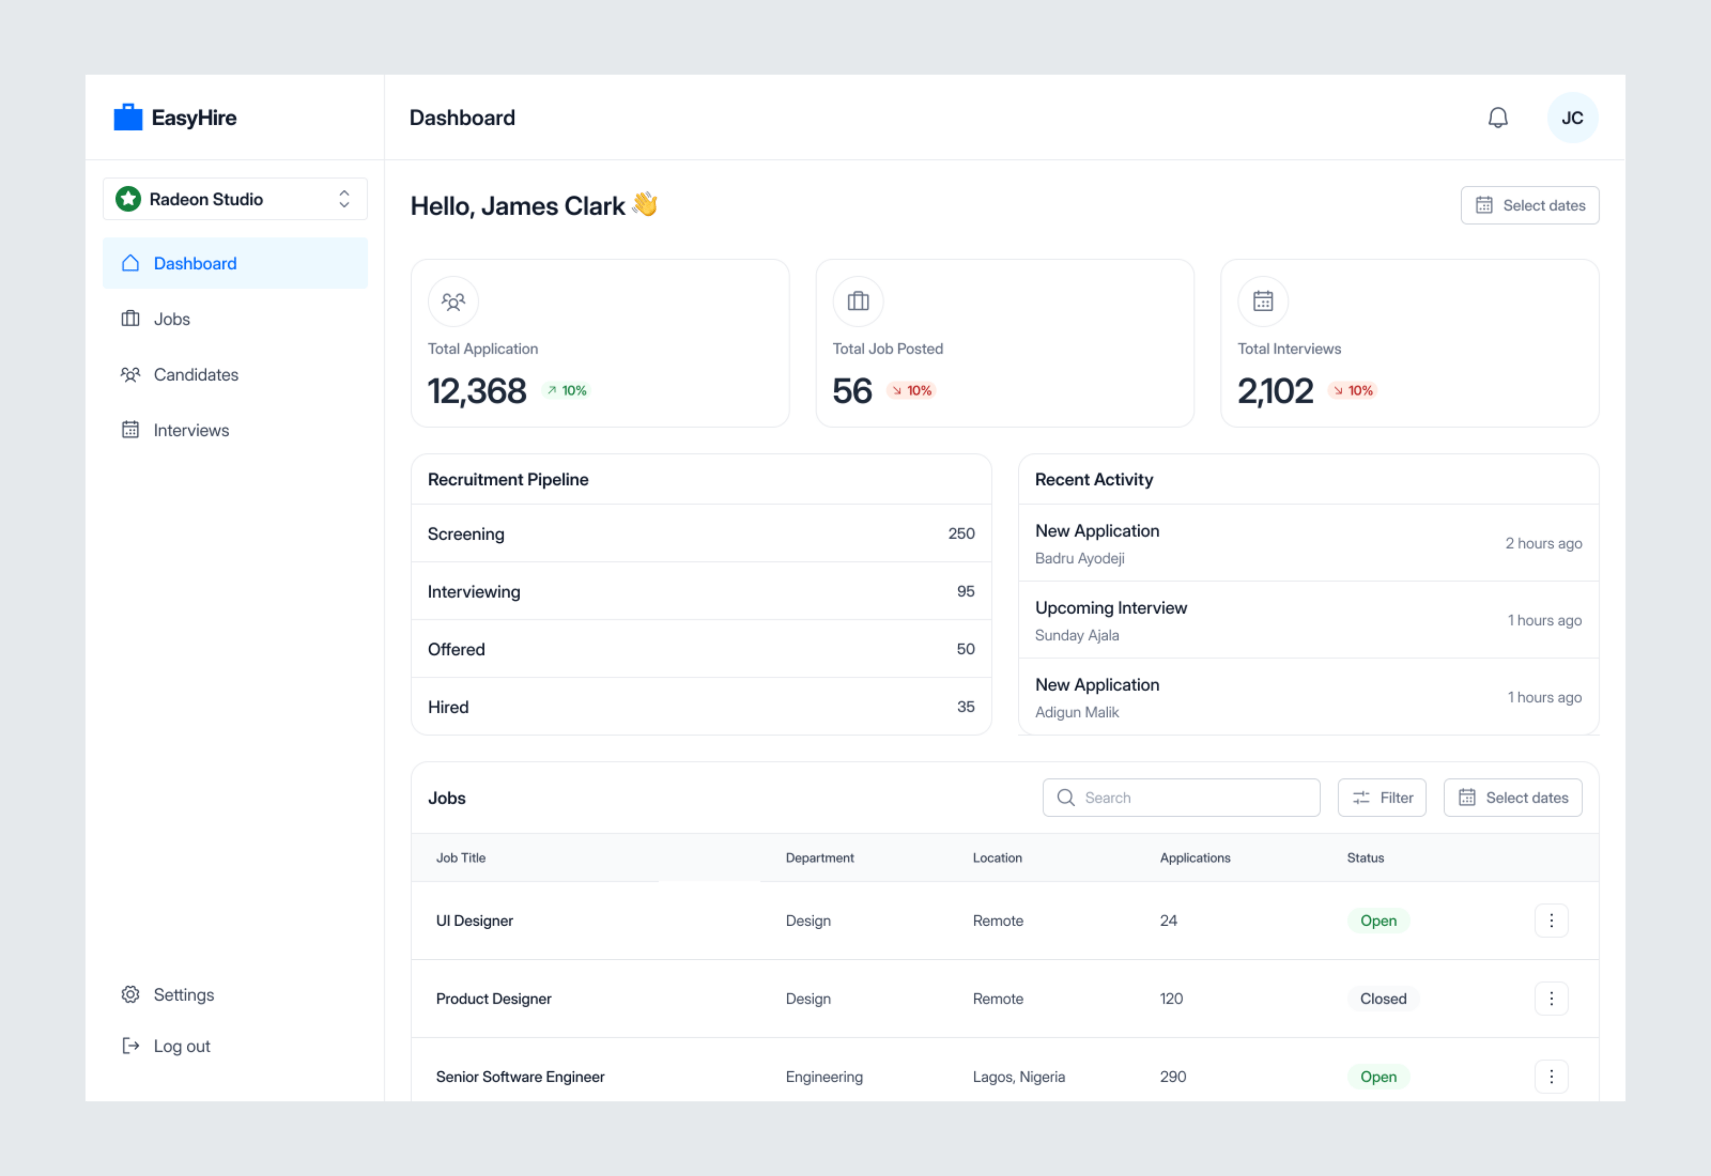Click the Open status of UI Designer
1711x1176 pixels.
[1378, 921]
